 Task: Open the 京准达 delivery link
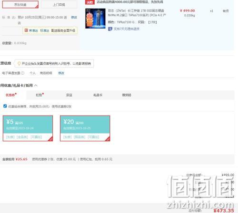tap(33, 30)
